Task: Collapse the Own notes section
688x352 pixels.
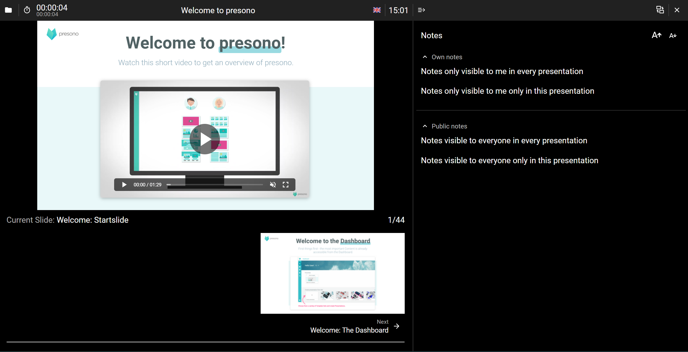Action: pyautogui.click(x=425, y=57)
